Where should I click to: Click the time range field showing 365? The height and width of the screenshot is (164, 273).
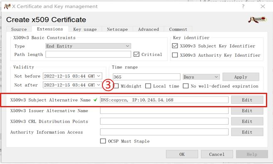[x=146, y=77]
